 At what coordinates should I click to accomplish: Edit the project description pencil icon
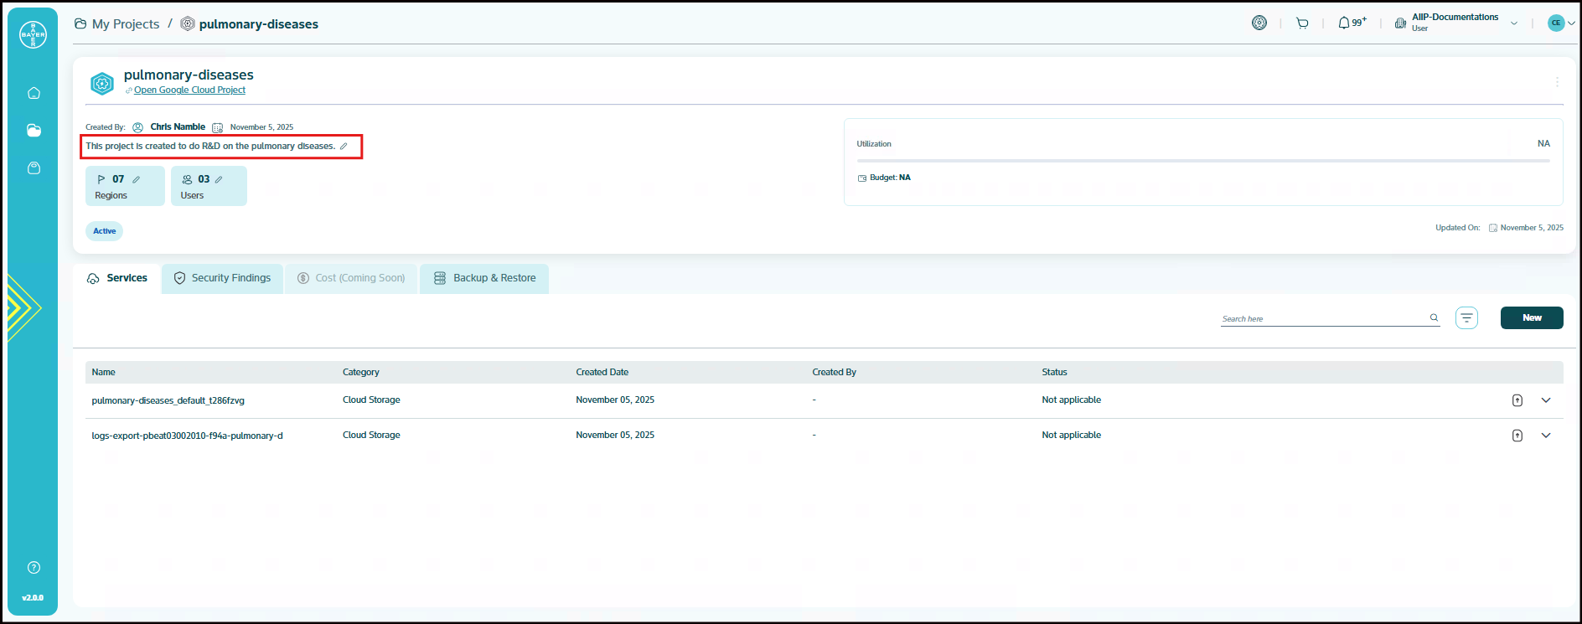(344, 147)
